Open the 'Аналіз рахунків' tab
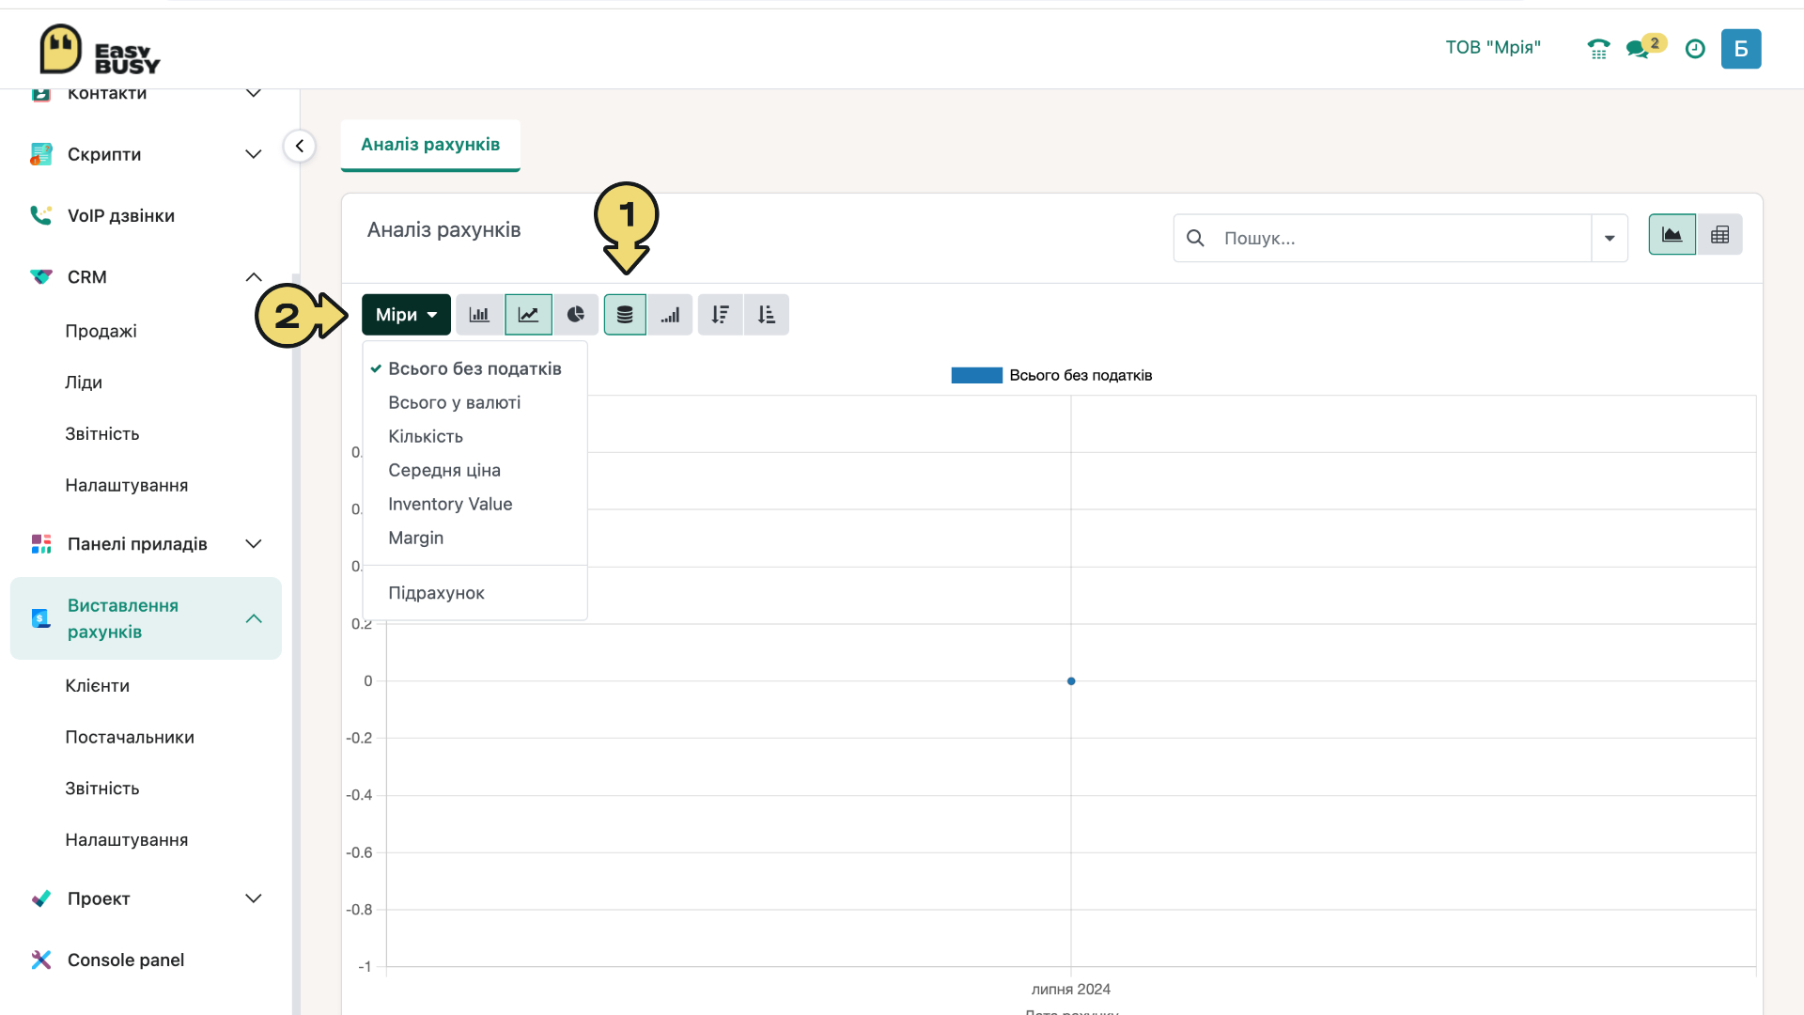This screenshot has width=1804, height=1015. click(x=430, y=145)
